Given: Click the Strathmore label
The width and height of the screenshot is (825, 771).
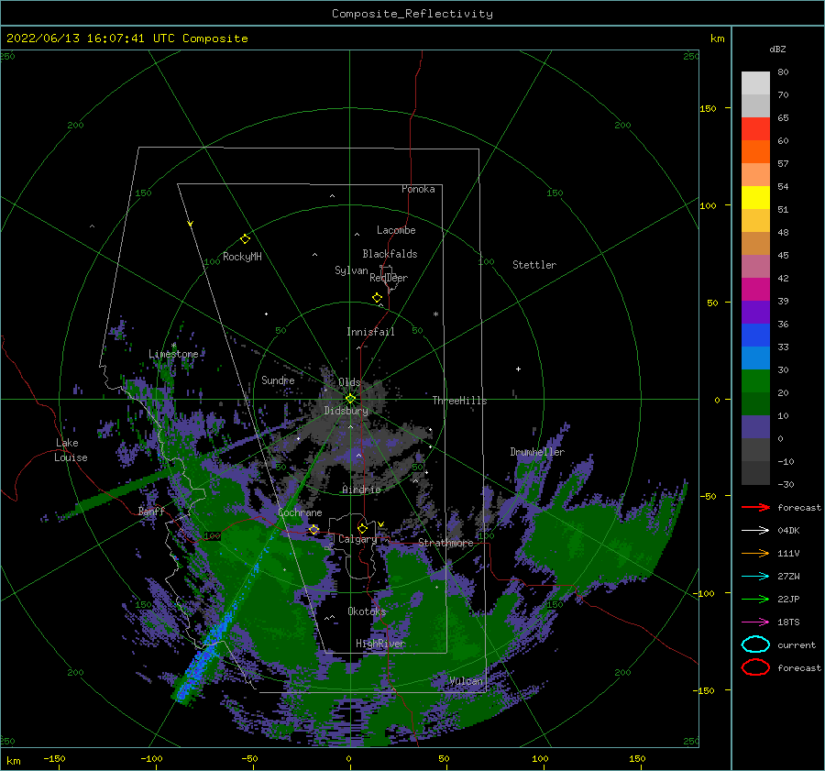Looking at the screenshot, I should click(445, 543).
